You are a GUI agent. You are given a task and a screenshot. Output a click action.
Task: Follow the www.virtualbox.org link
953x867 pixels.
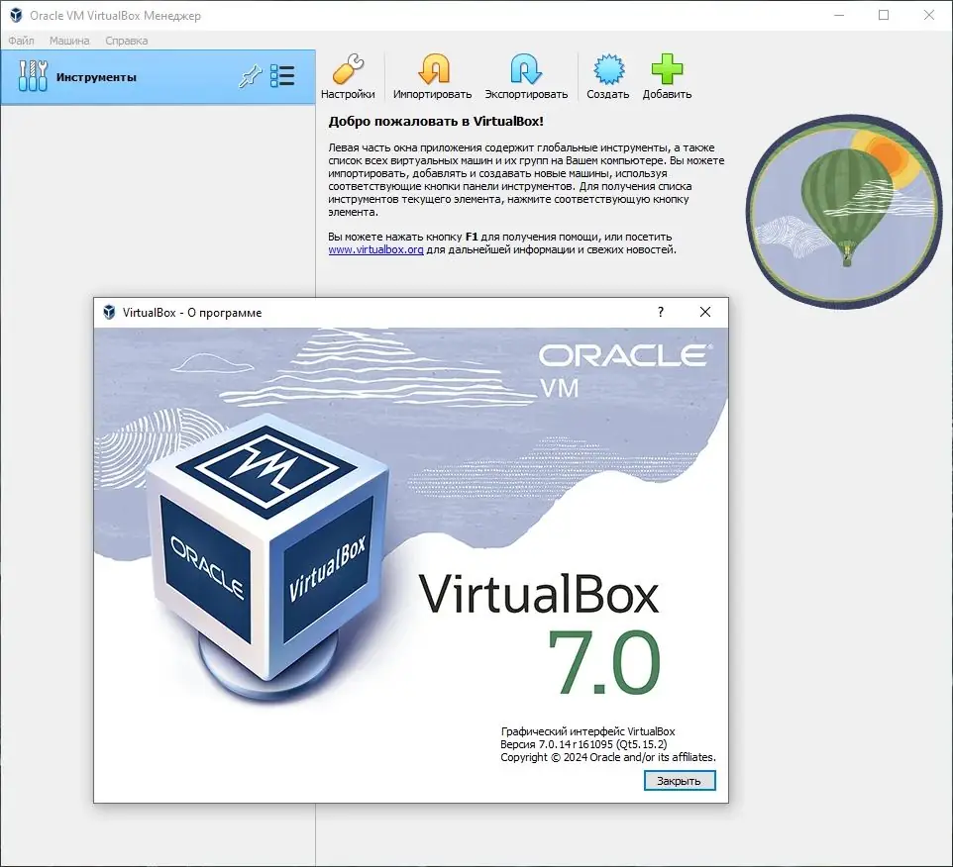coord(375,249)
